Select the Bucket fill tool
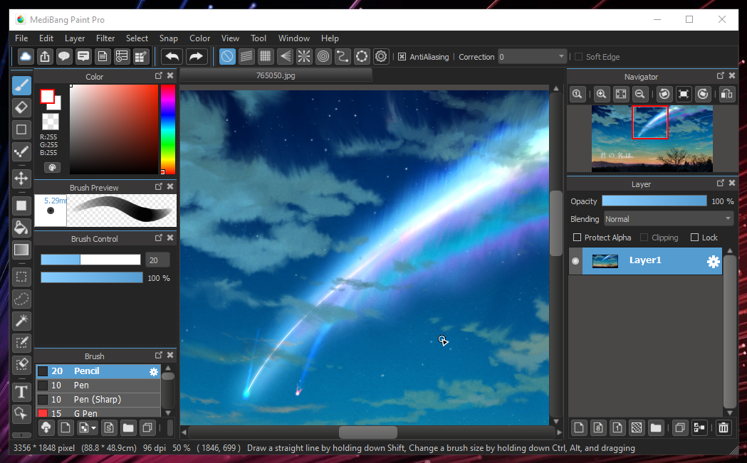 [21, 228]
